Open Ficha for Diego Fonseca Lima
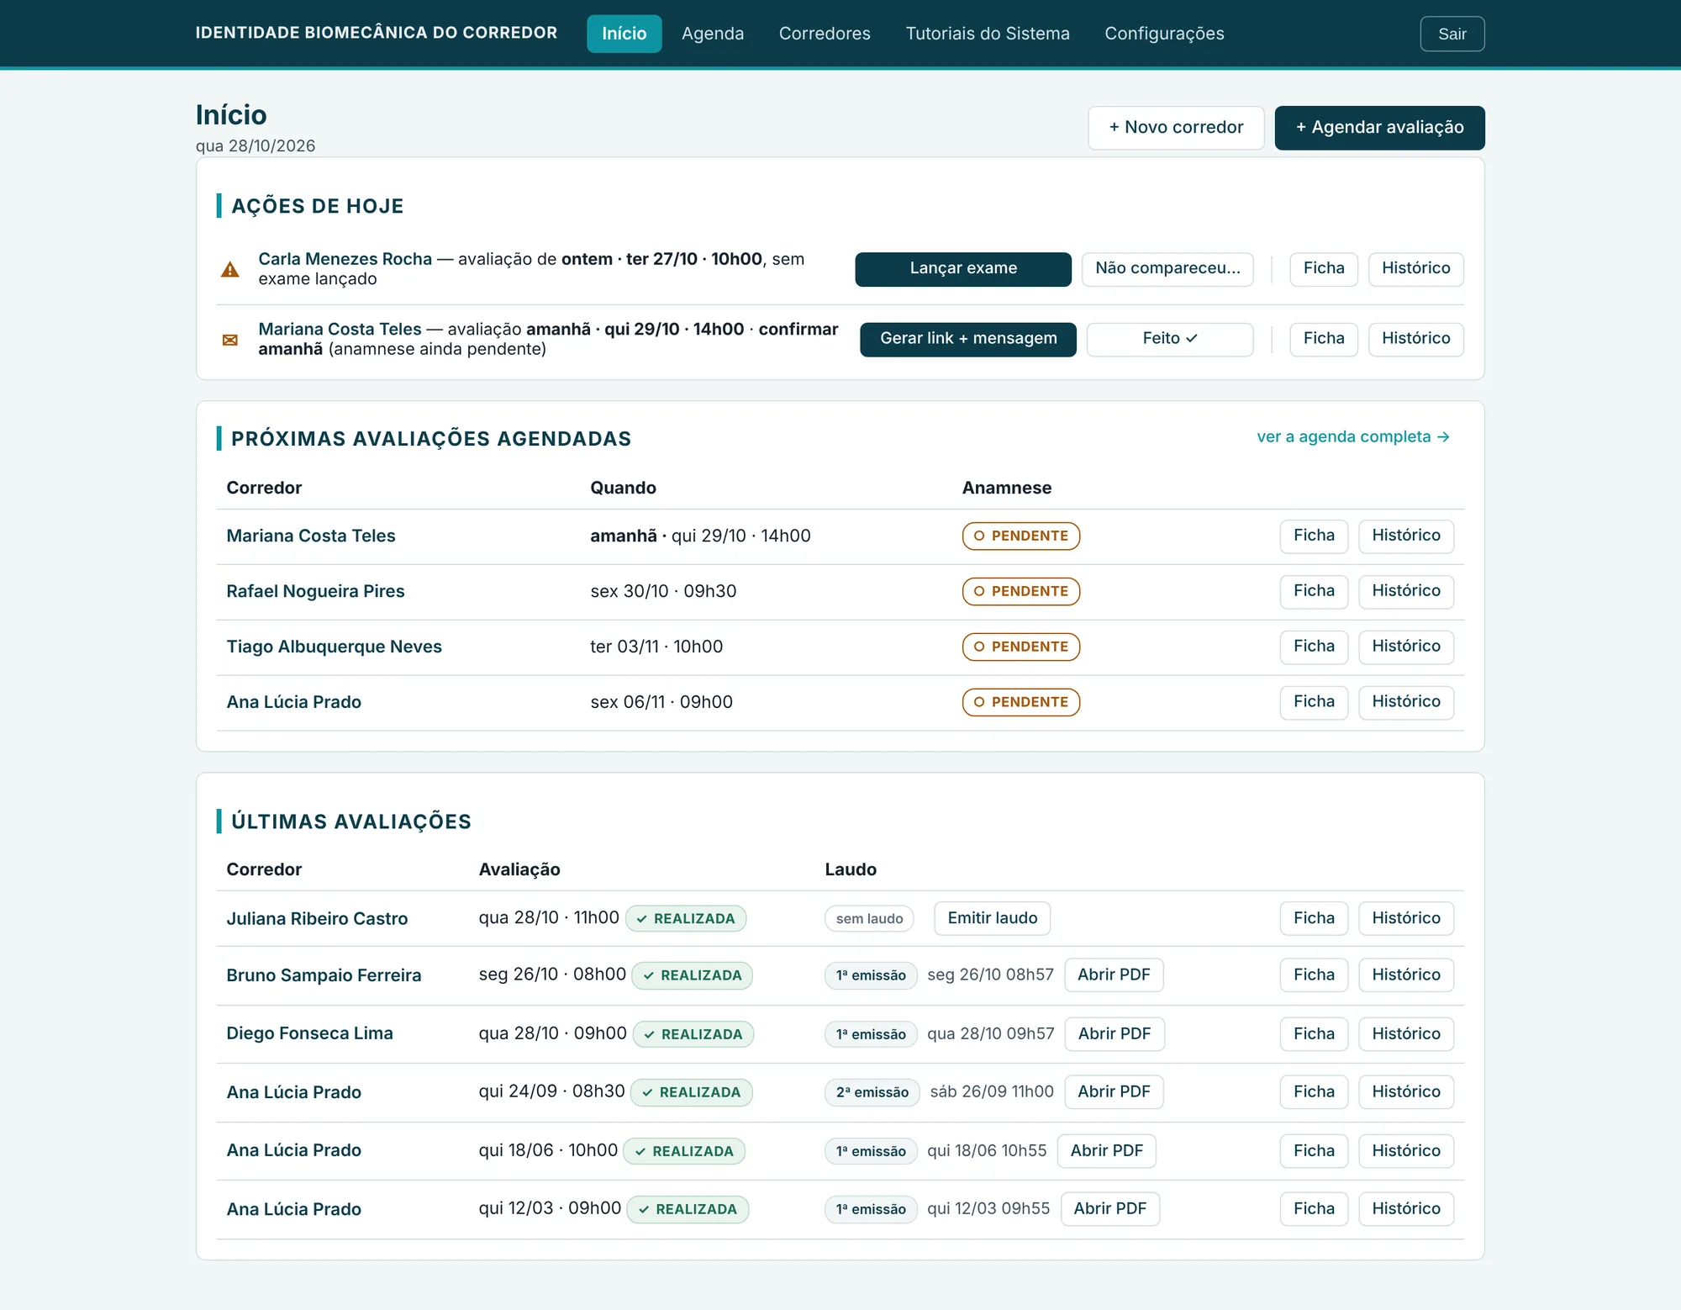Screen dimensions: 1681x1310 point(1314,1034)
